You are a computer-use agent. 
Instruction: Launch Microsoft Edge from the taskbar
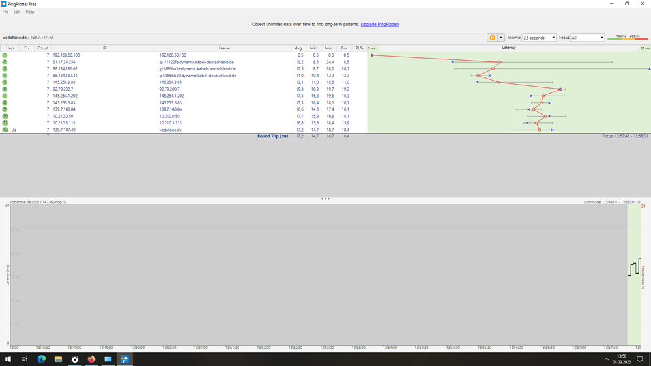pyautogui.click(x=42, y=359)
